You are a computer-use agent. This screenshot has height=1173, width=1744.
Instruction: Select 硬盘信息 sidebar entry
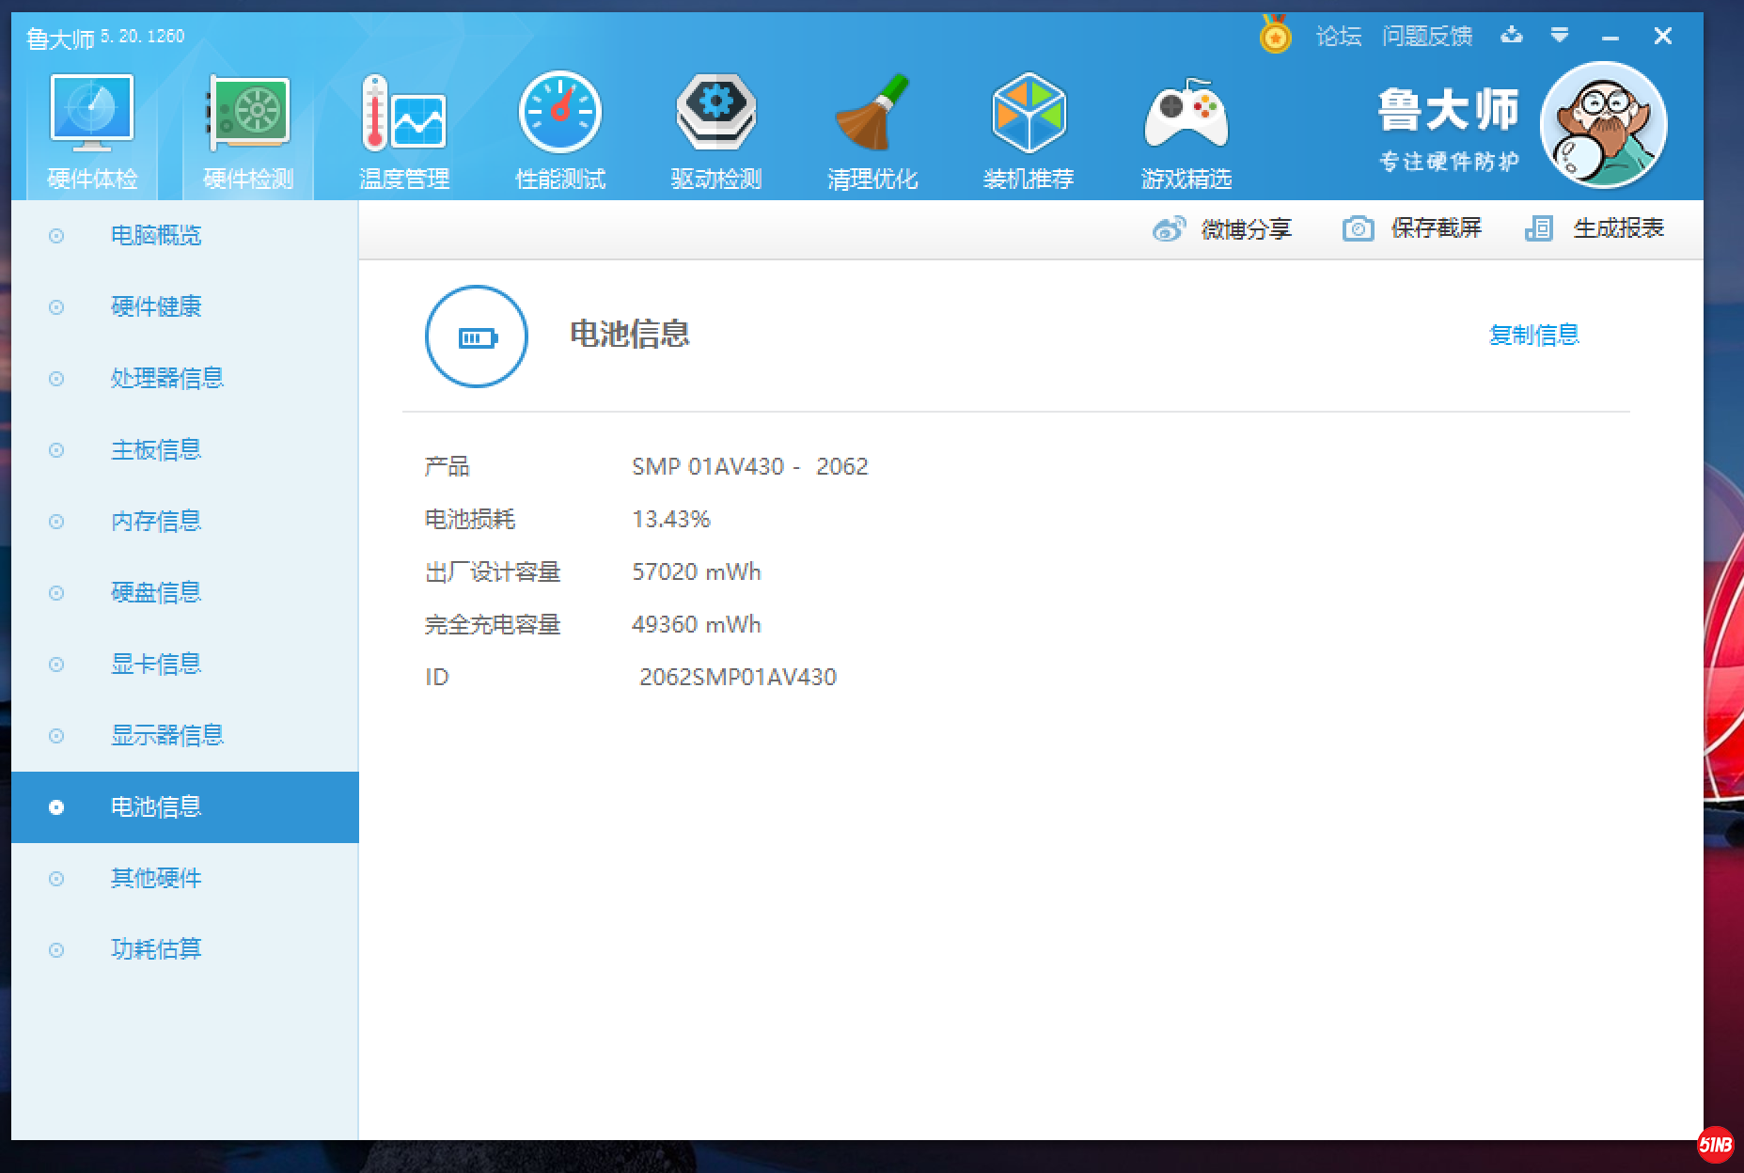[156, 592]
